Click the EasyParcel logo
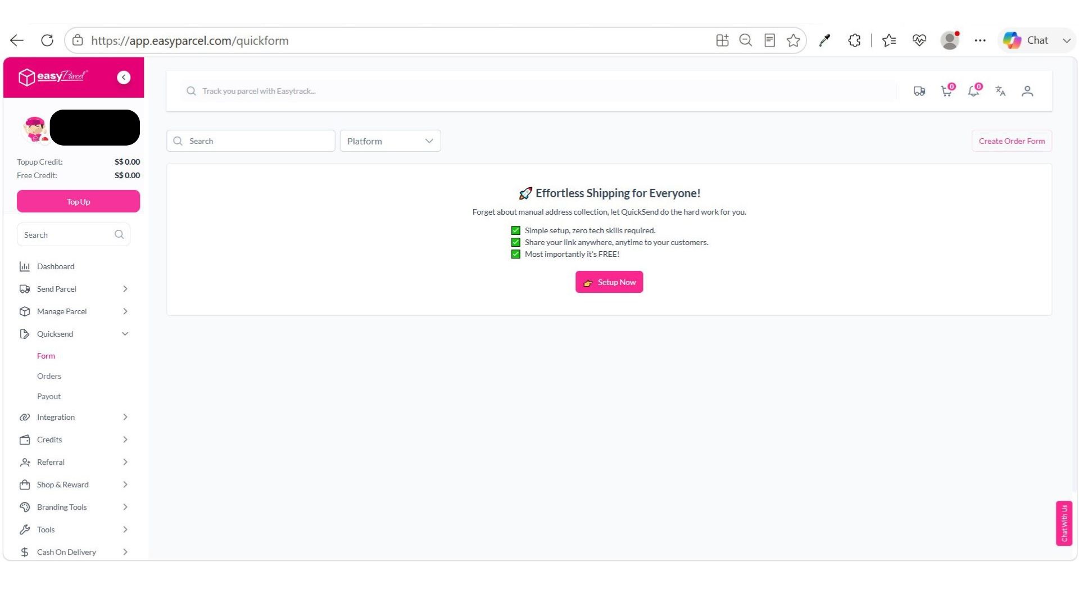 click(53, 77)
